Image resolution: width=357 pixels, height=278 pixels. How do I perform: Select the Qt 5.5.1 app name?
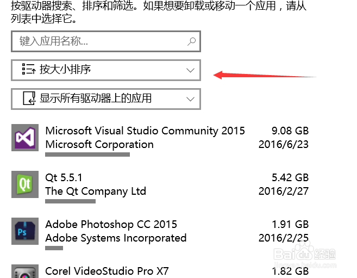point(64,177)
